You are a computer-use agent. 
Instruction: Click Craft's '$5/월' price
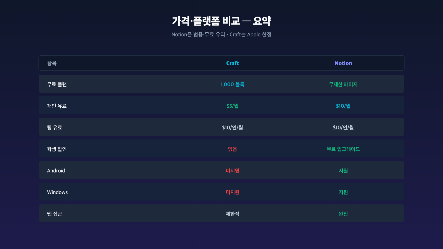click(232, 106)
